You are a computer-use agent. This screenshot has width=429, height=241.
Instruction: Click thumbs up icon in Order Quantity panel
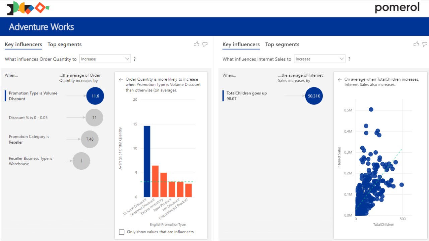click(196, 44)
